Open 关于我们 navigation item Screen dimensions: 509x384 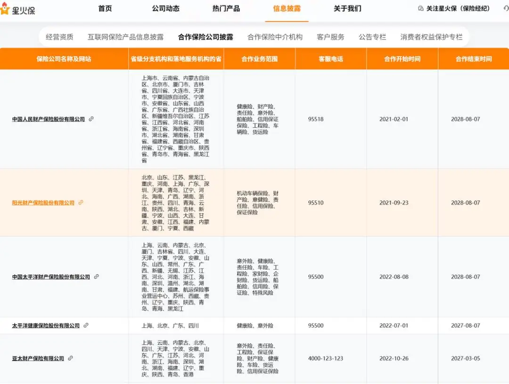347,8
